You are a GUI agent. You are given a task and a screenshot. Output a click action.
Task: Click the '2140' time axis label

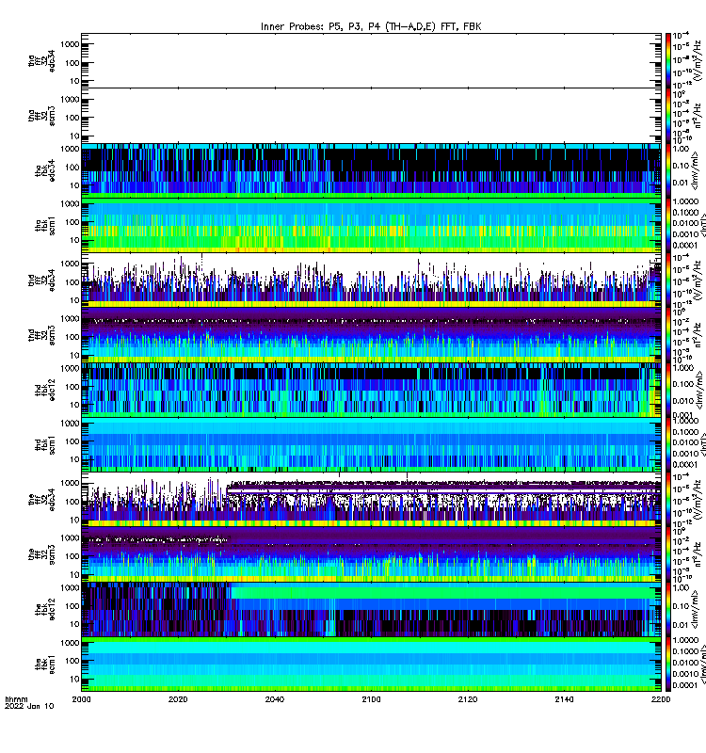coord(564,699)
